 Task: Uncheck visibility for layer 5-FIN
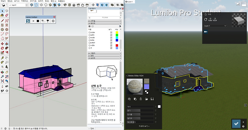point(111,40)
